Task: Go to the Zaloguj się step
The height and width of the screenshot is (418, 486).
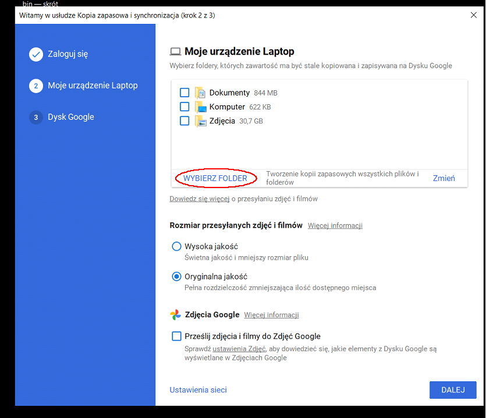Action: [x=68, y=54]
